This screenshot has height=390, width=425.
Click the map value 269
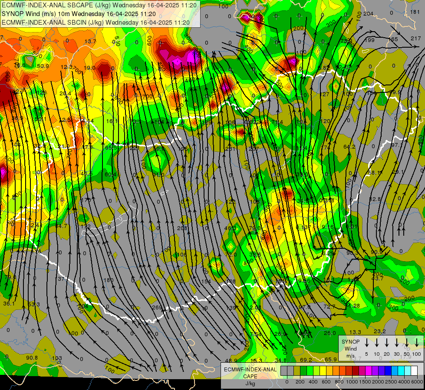[157, 308]
